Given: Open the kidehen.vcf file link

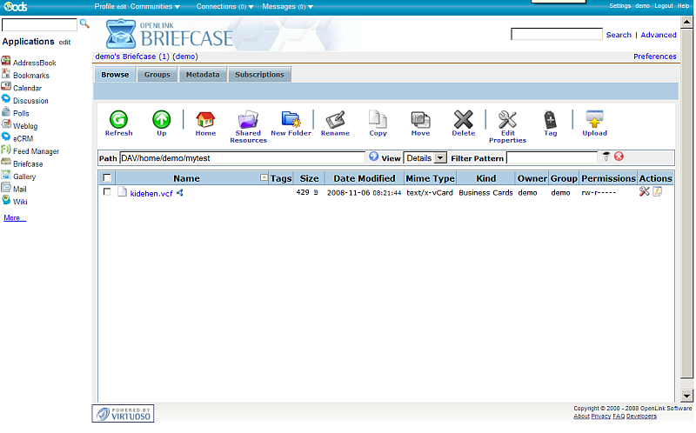Looking at the screenshot, I should click(151, 193).
